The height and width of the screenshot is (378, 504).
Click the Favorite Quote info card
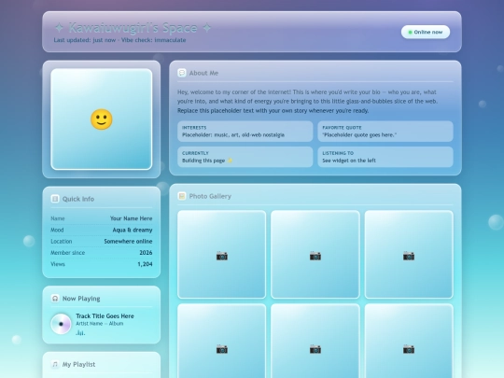tap(385, 132)
